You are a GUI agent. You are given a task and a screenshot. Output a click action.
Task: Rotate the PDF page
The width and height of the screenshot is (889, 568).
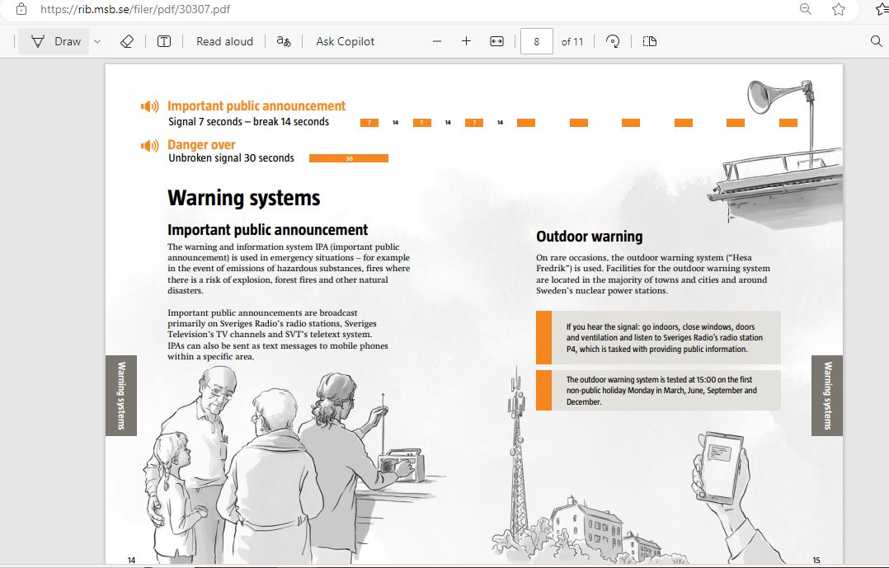coord(612,41)
